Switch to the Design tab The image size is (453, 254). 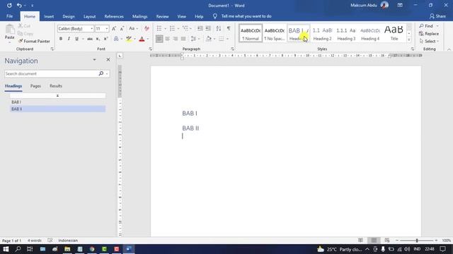(x=69, y=16)
